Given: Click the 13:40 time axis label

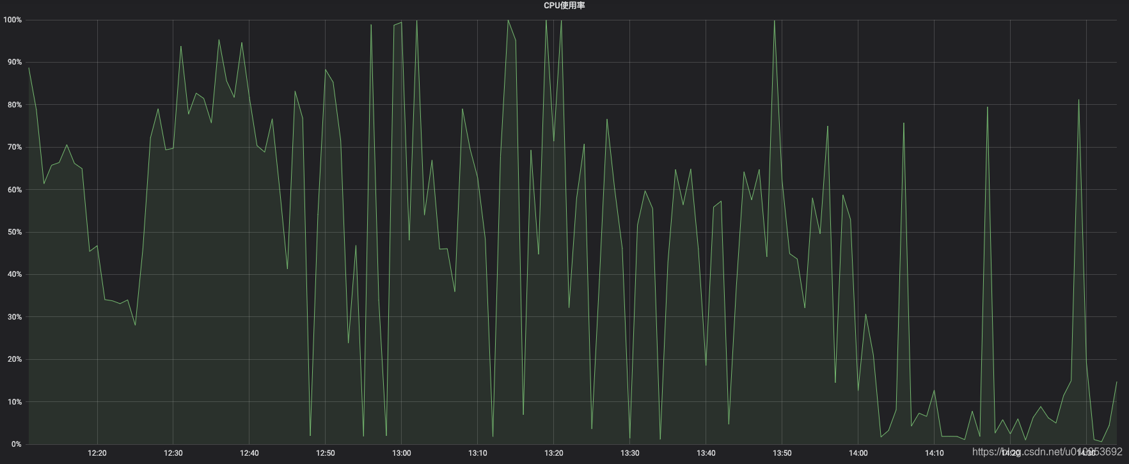Looking at the screenshot, I should [706, 453].
